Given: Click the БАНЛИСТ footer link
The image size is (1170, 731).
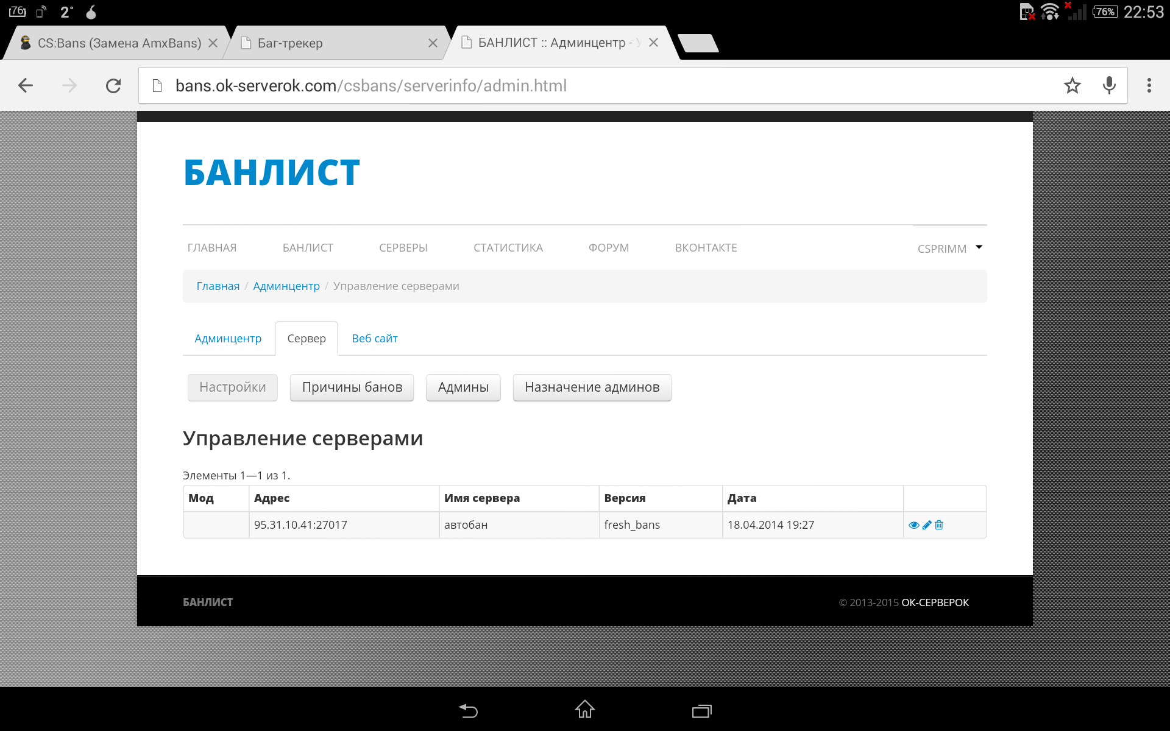Looking at the screenshot, I should click(x=208, y=602).
